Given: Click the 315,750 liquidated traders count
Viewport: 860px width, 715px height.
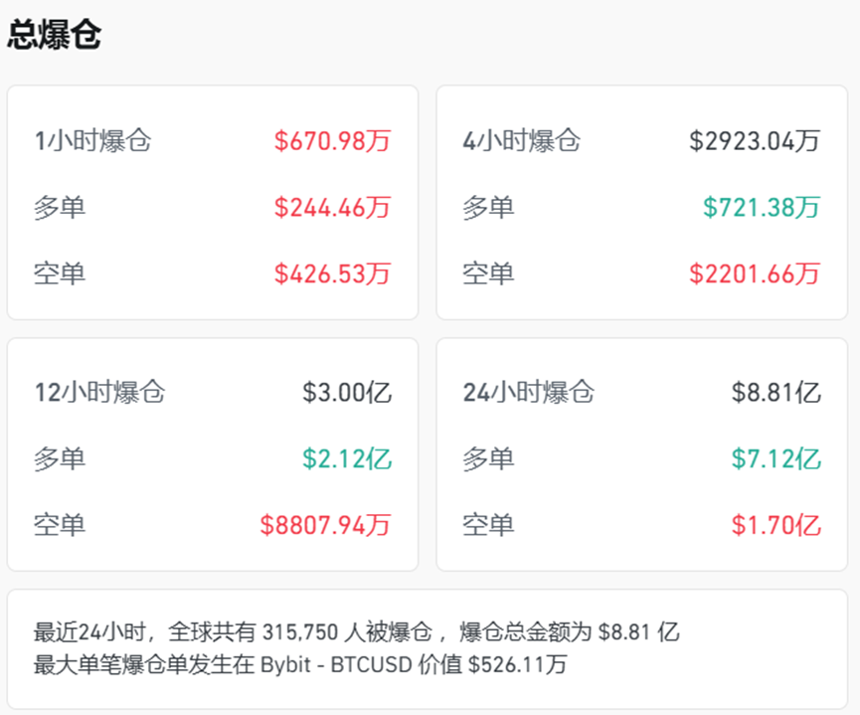Looking at the screenshot, I should coord(298,631).
